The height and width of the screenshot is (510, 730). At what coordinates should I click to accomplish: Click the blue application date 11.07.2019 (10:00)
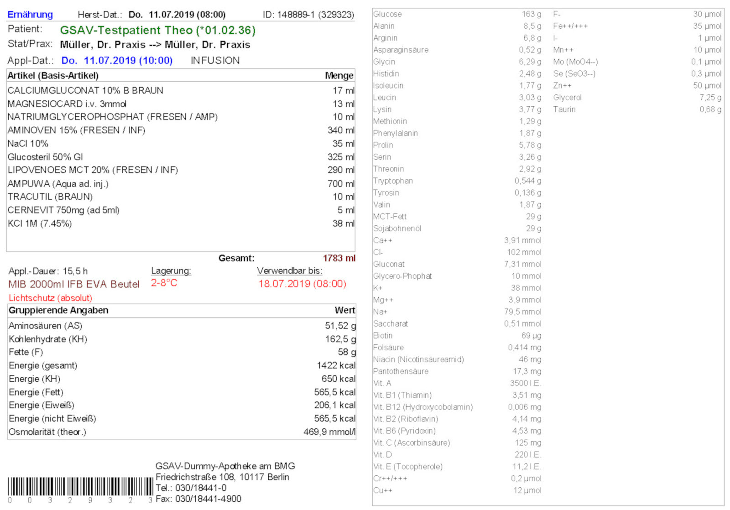[117, 60]
